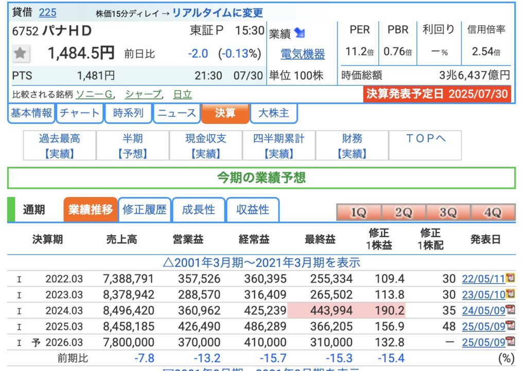Open PDF icon in the 2025.03 row
Image resolution: width=527 pixels, height=371 pixels.
pyautogui.click(x=510, y=325)
